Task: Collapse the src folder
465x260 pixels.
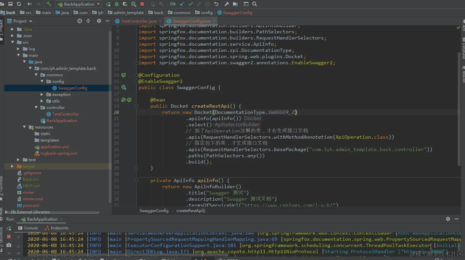Action: click(12, 42)
